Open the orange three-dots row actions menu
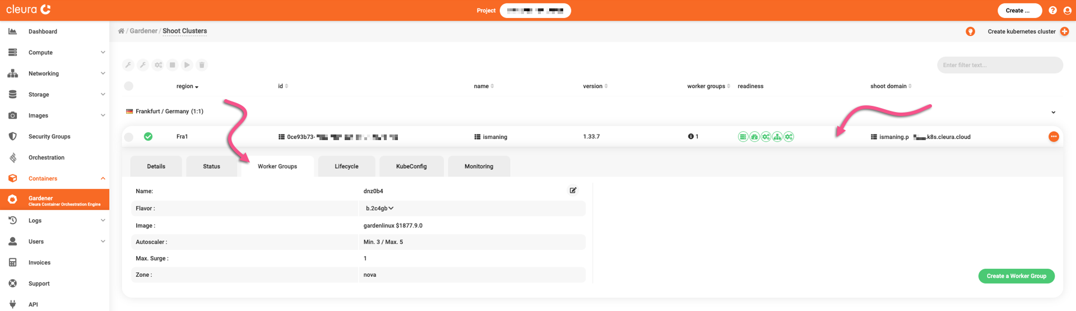The image size is (1076, 311). tap(1054, 137)
